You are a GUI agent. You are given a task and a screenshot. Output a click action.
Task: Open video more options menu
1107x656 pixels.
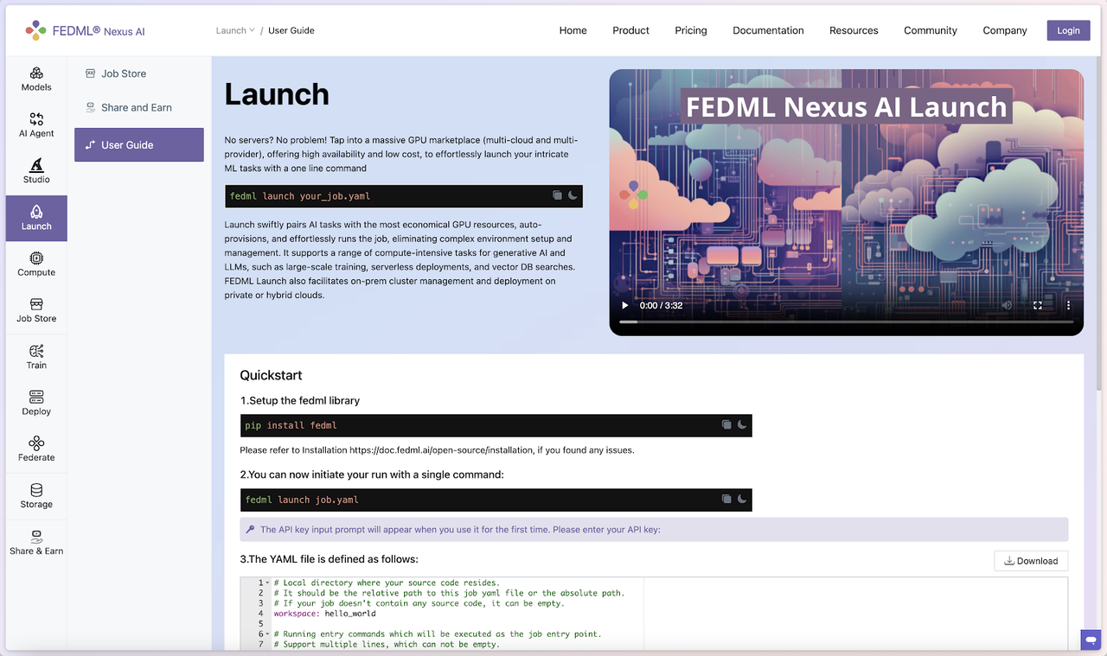click(1068, 305)
